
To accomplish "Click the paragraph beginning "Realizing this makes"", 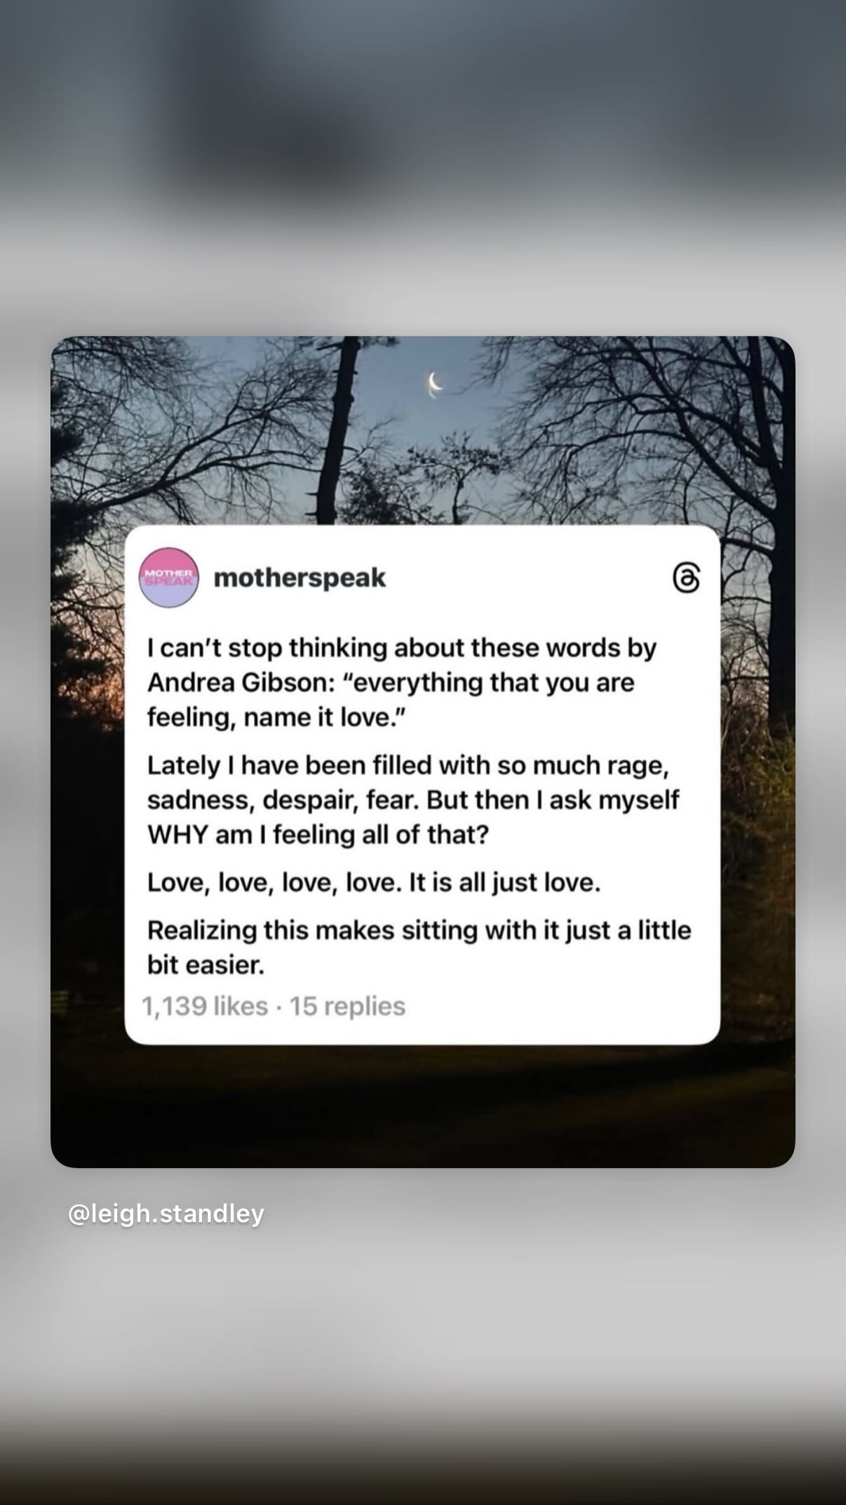I will 419,947.
